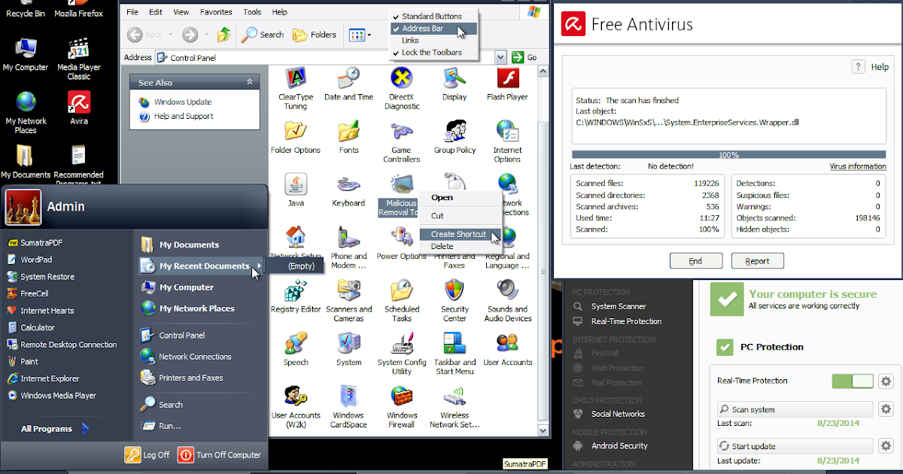
Task: Open Taskbar and Start Menu settings
Action: (x=455, y=354)
